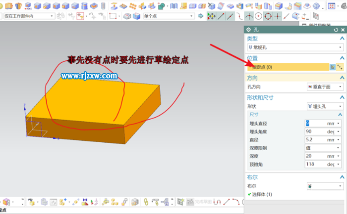This screenshot has height=214, width=347.
Task: Toggle Quadrant Point snap icon
Action: (x=268, y=16)
